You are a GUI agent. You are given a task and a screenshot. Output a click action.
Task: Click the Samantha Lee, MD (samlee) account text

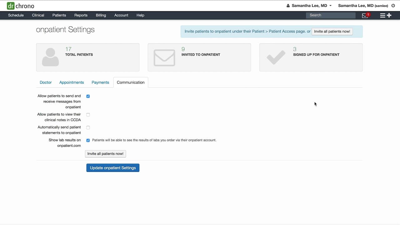click(x=363, y=6)
